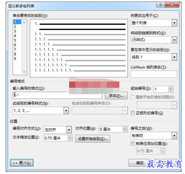The image size is (185, 174).
Task: Select level 3 in the level list
Action: (17, 31)
